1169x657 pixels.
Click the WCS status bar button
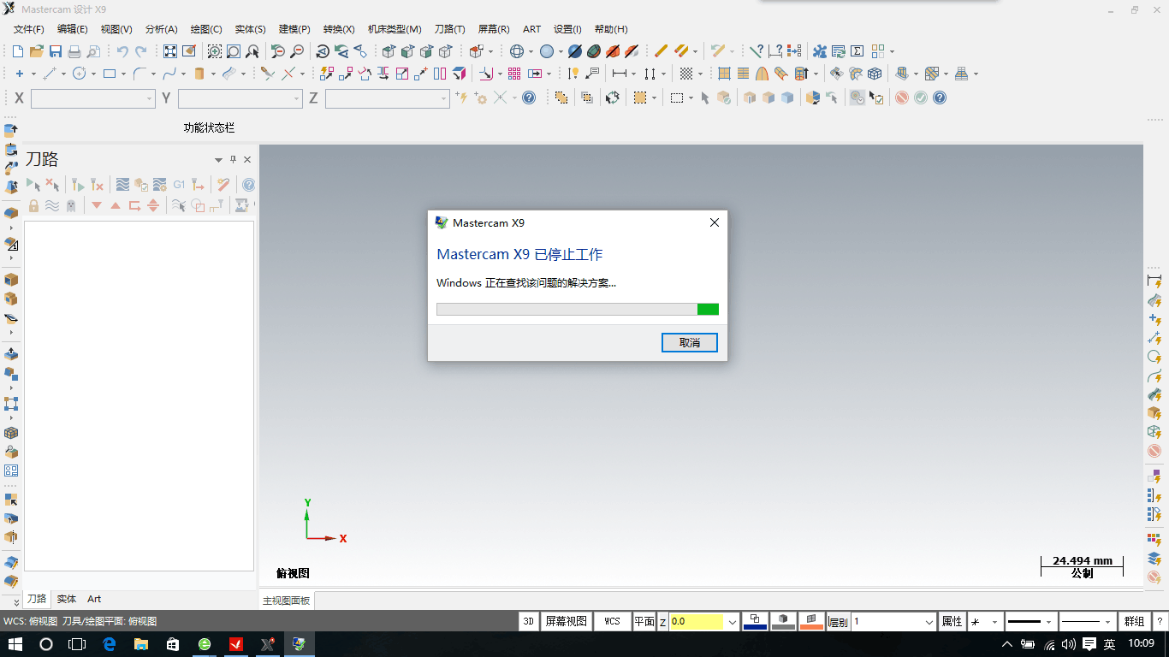(x=612, y=621)
